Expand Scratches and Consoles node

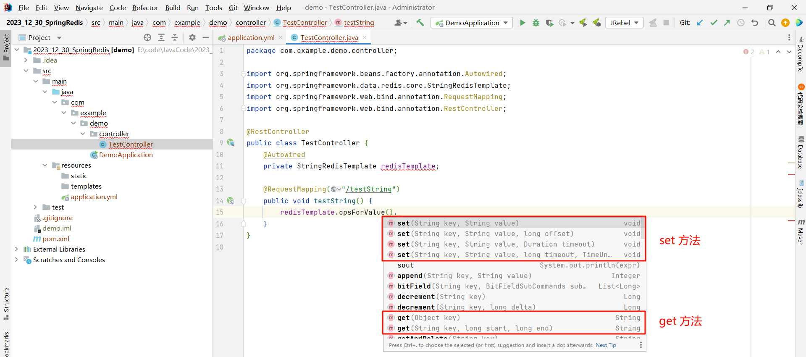(x=16, y=260)
